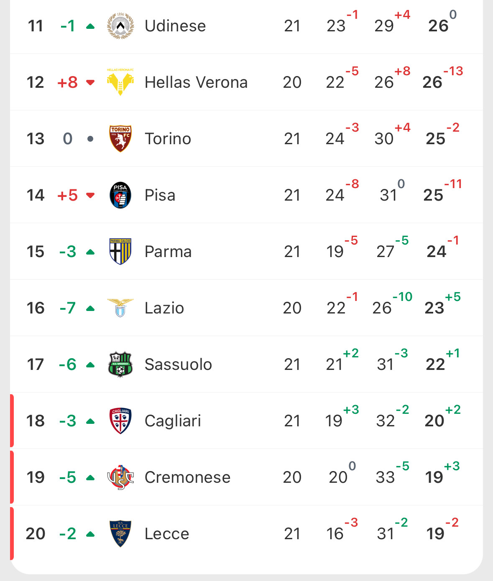Open the Hellas Verona team page

coord(196,82)
